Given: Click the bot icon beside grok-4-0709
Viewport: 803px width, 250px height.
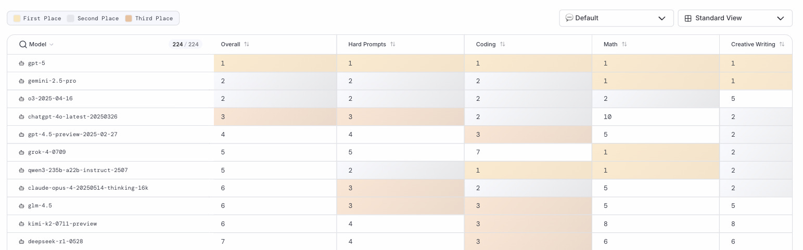Looking at the screenshot, I should tap(21, 152).
